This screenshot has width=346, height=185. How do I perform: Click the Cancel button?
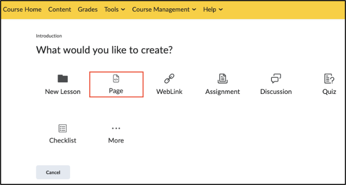[53, 172]
